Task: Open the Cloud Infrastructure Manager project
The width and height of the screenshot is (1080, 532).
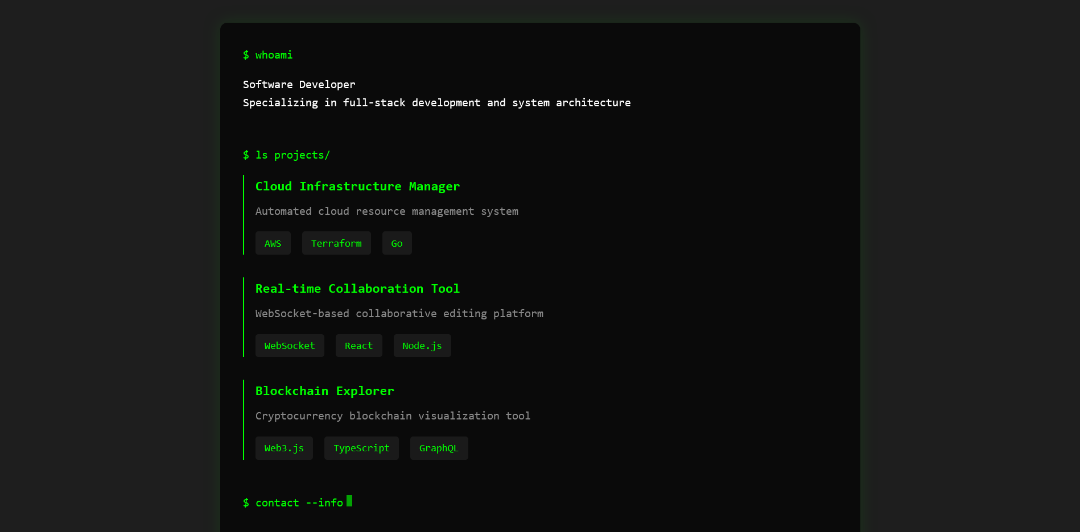Action: coord(357,186)
